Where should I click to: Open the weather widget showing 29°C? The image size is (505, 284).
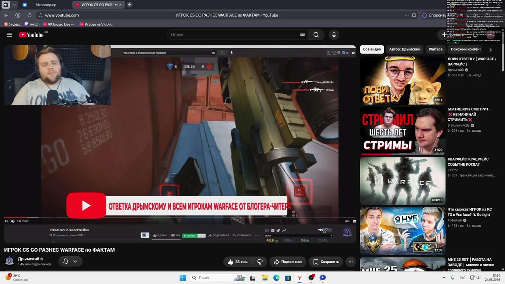pos(17,278)
